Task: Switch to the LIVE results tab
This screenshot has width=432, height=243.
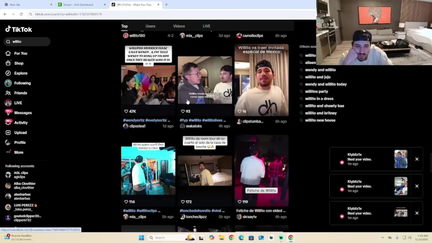Action: (x=207, y=26)
